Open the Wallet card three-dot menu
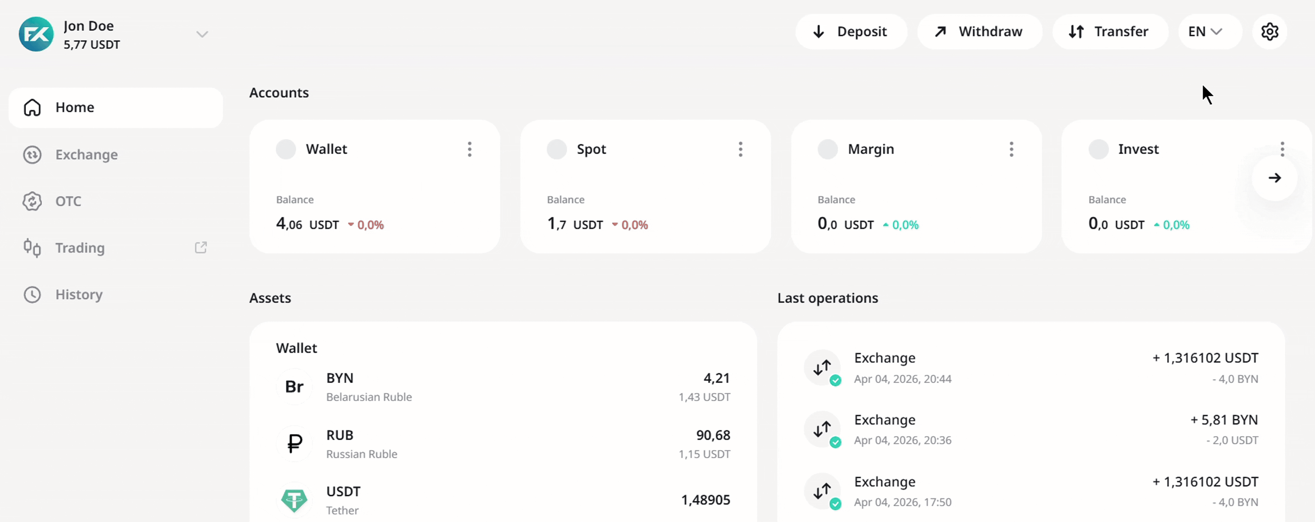The image size is (1315, 522). click(x=470, y=149)
